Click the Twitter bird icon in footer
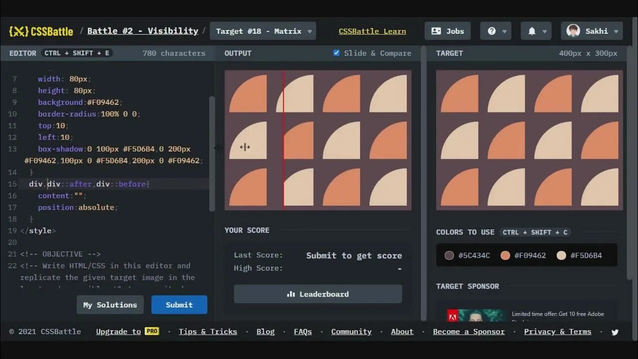 [x=615, y=332]
